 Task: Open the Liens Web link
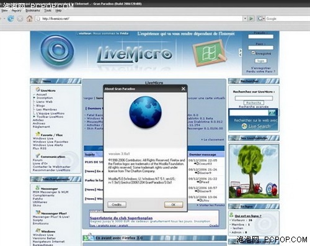[x=45, y=102]
